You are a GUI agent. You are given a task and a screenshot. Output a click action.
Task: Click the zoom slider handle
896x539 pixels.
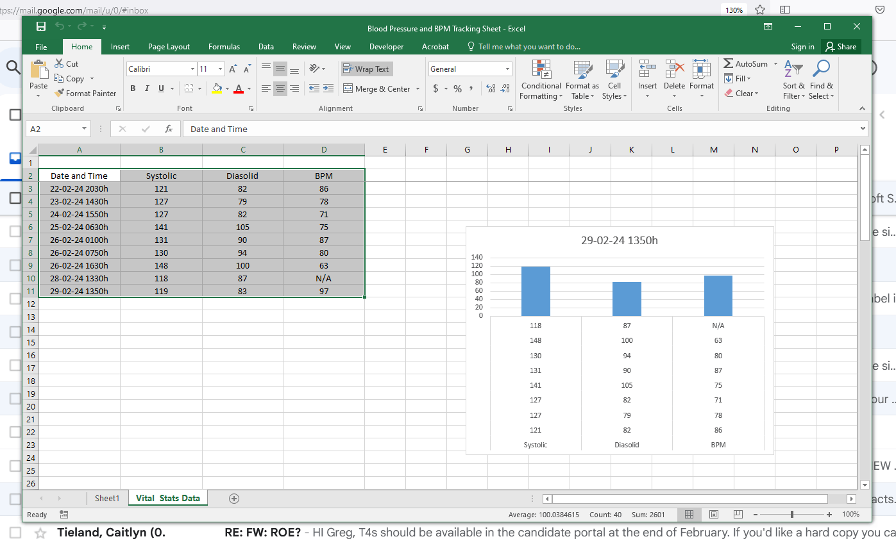792,514
